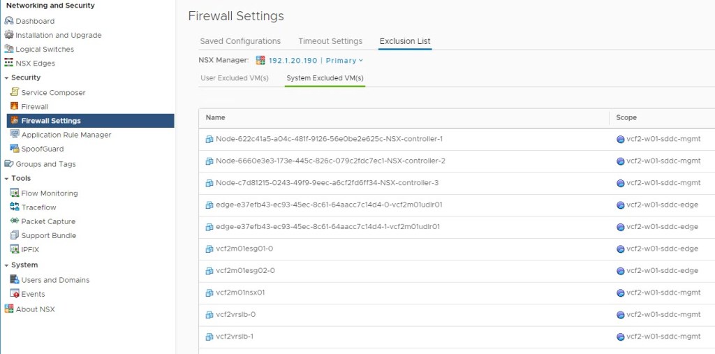Image resolution: width=715 pixels, height=354 pixels.
Task: Click the Traceflow icon
Action: pos(15,207)
